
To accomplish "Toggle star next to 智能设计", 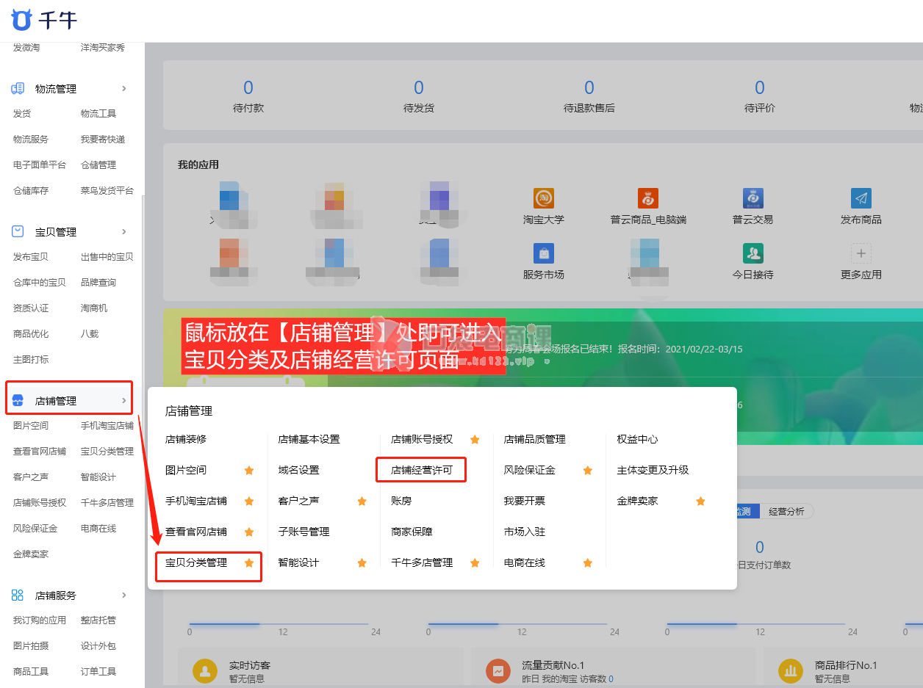I will click(x=362, y=562).
